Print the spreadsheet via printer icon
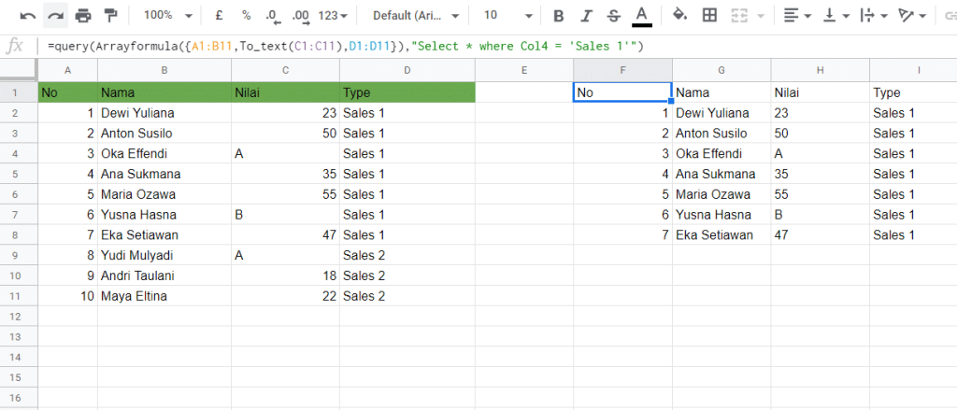Screen dimensions: 957x410 coord(83,16)
